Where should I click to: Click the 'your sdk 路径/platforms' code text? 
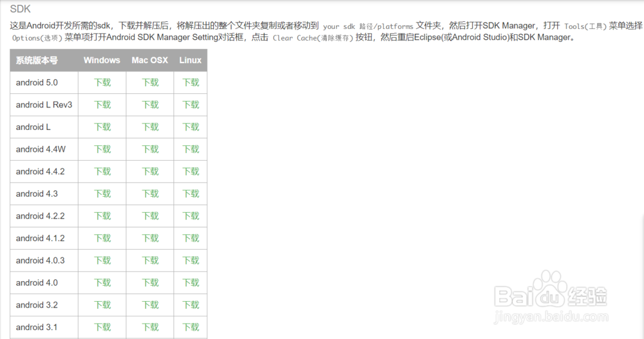[368, 26]
